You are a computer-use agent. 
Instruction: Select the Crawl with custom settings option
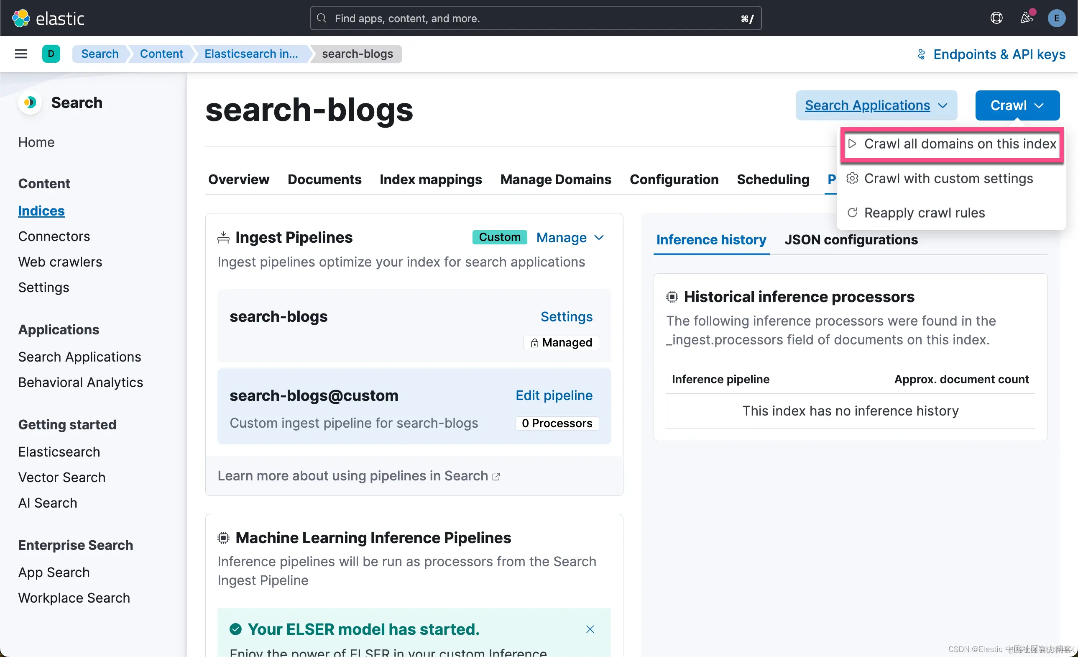click(x=948, y=179)
